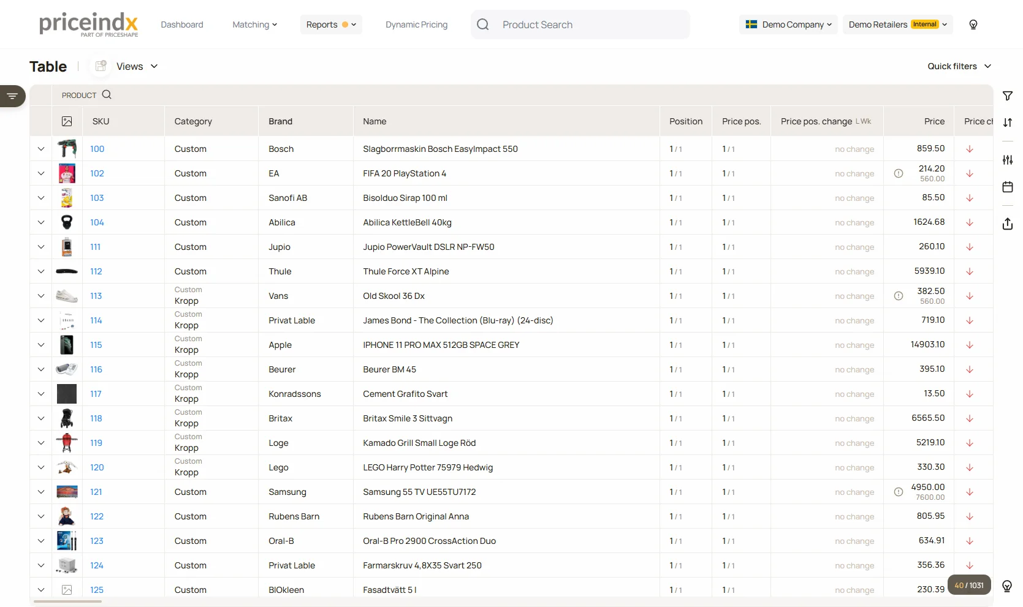Open the calendar icon on right sidebar
Screen dimensions: 1023x607
pos(1008,187)
